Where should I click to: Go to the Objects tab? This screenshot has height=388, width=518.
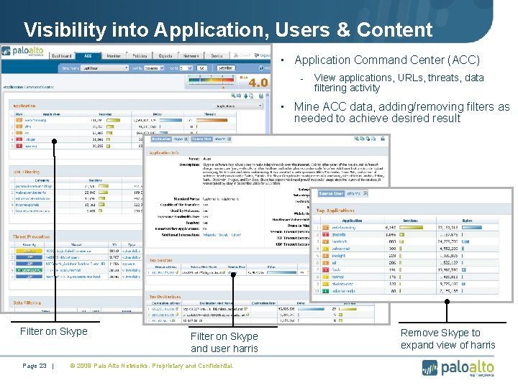pos(165,56)
